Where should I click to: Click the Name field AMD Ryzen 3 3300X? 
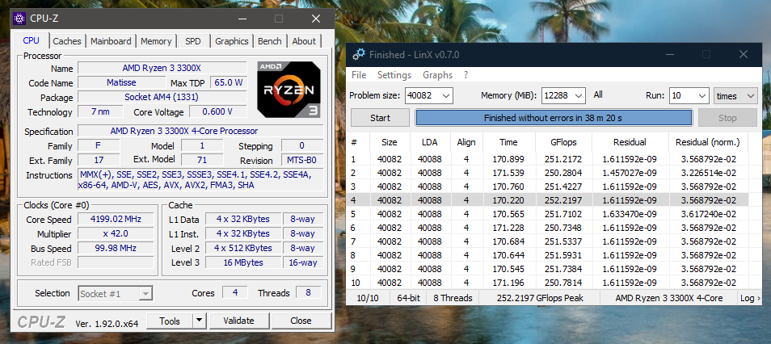[x=162, y=69]
